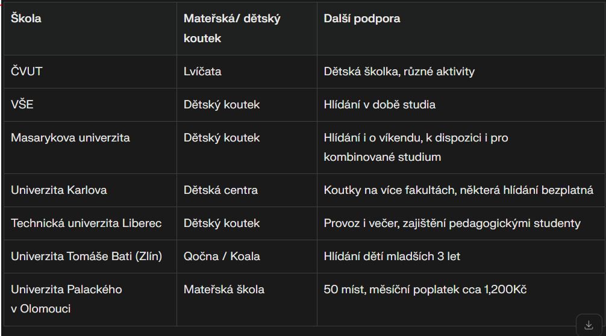
Task: Select the Hlídání dětí mladších 3 let cell
Action: tap(461, 257)
